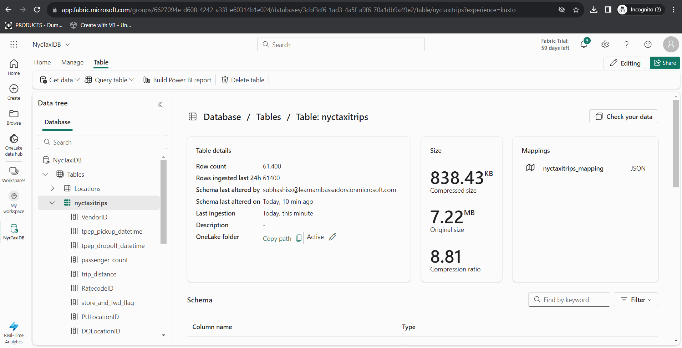This screenshot has height=348, width=682.
Task: Edit the OneLake folder Active status
Action: 332,237
